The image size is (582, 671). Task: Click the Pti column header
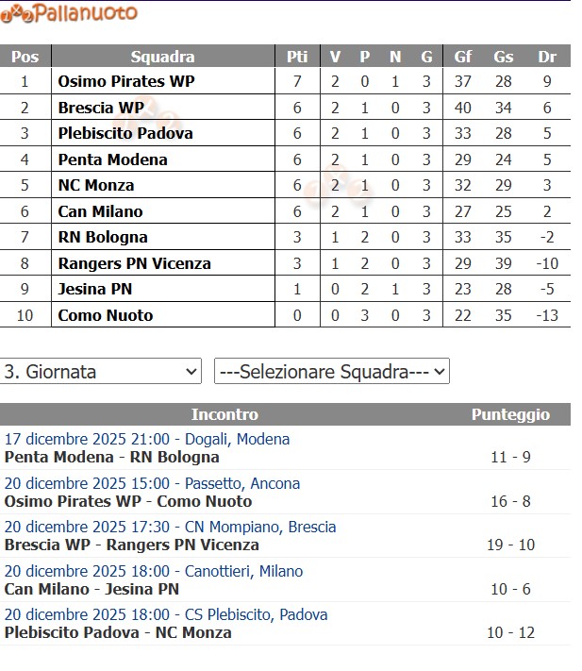click(x=297, y=57)
